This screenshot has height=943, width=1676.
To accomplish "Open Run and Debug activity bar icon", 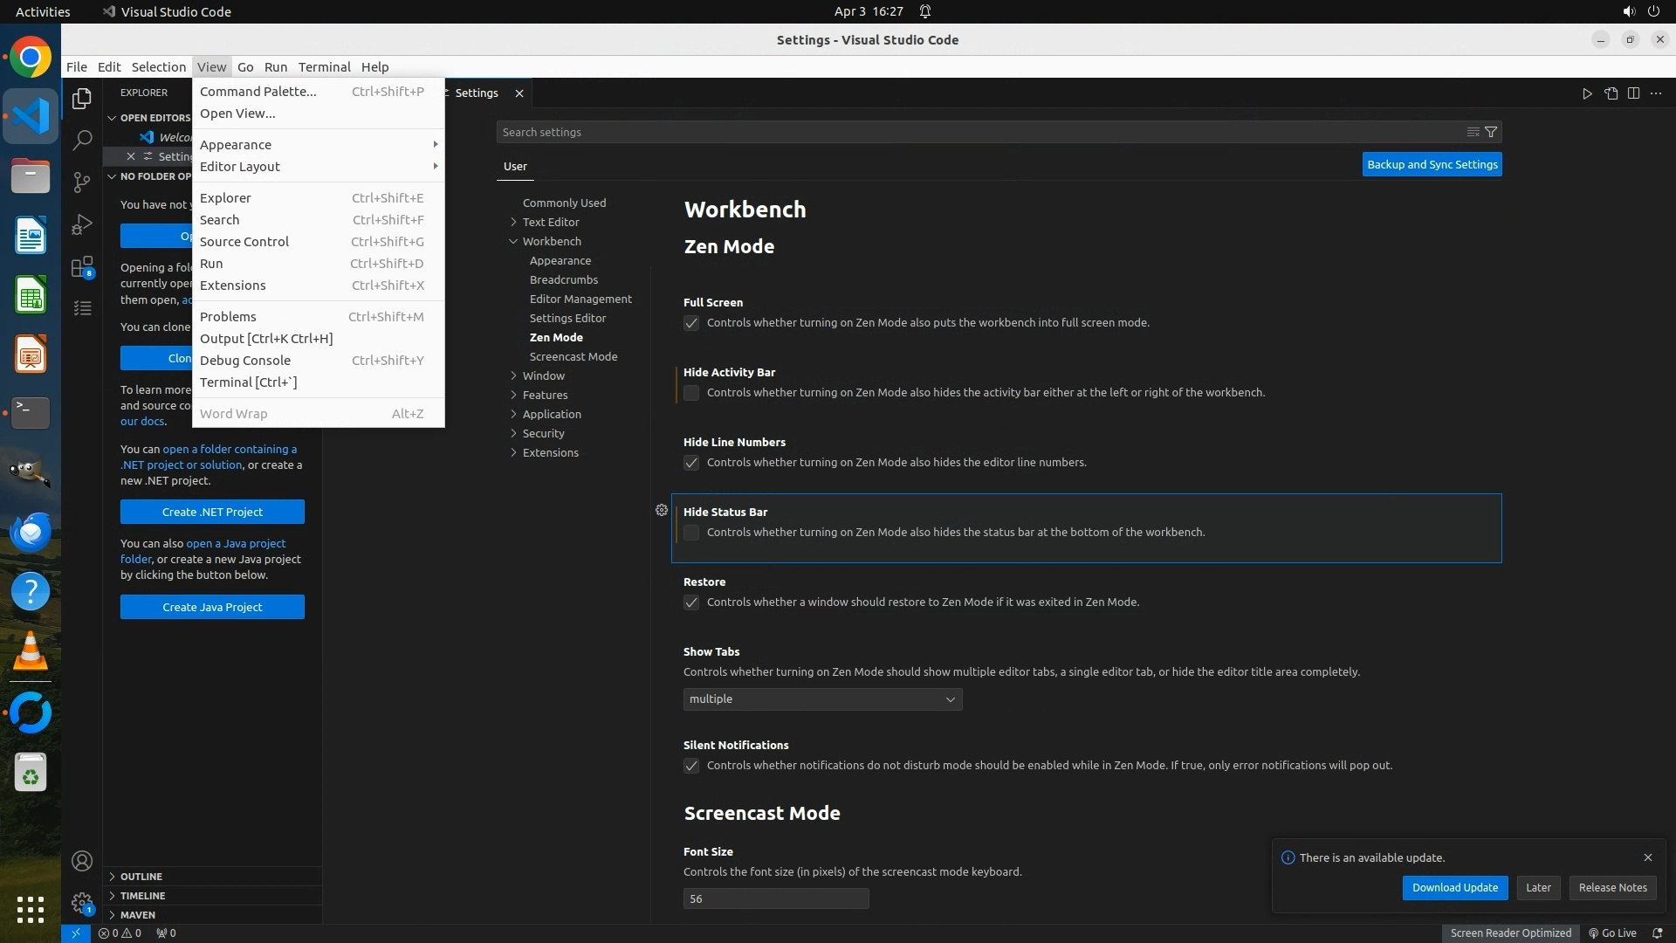I will point(82,224).
